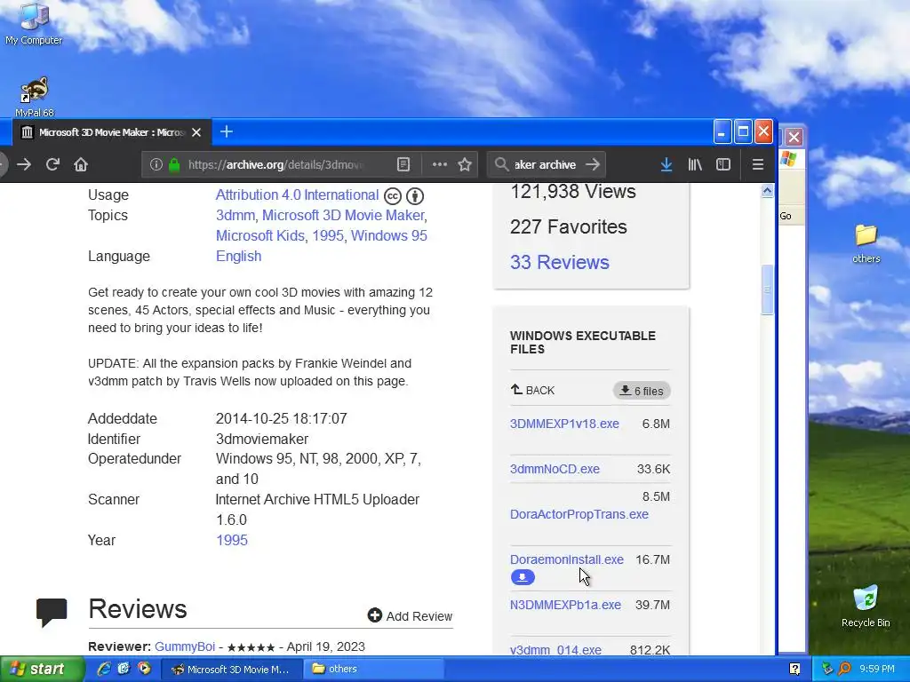The width and height of the screenshot is (910, 682).
Task: Switch to others folder taskbar button
Action: coord(374,670)
